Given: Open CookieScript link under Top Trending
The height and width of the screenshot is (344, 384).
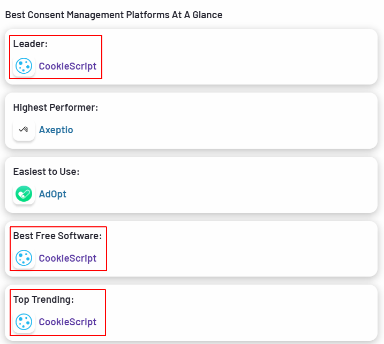Looking at the screenshot, I should (x=67, y=322).
